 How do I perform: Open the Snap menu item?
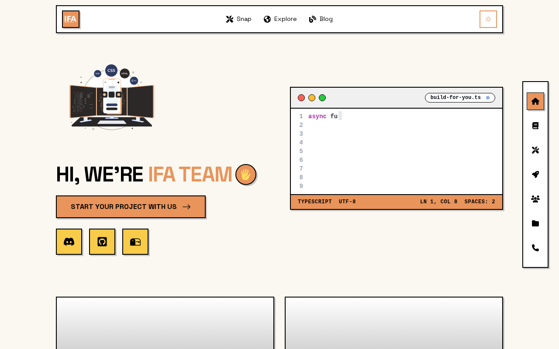pyautogui.click(x=239, y=19)
